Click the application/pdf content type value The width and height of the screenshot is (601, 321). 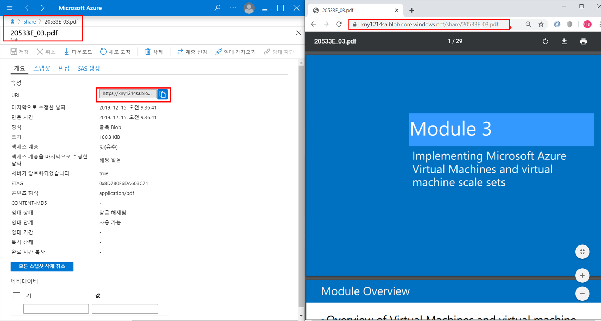point(116,193)
